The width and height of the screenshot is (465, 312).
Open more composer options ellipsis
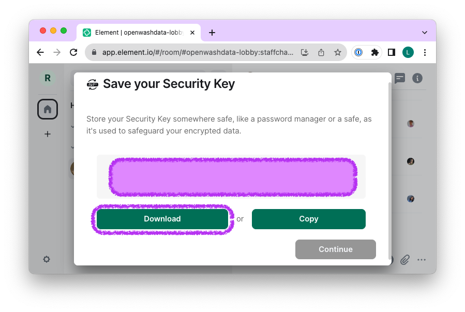click(422, 259)
